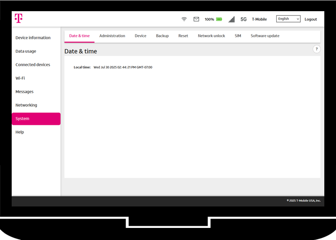Image resolution: width=336 pixels, height=240 pixels.
Task: Click the Logout link
Action: [x=310, y=19]
